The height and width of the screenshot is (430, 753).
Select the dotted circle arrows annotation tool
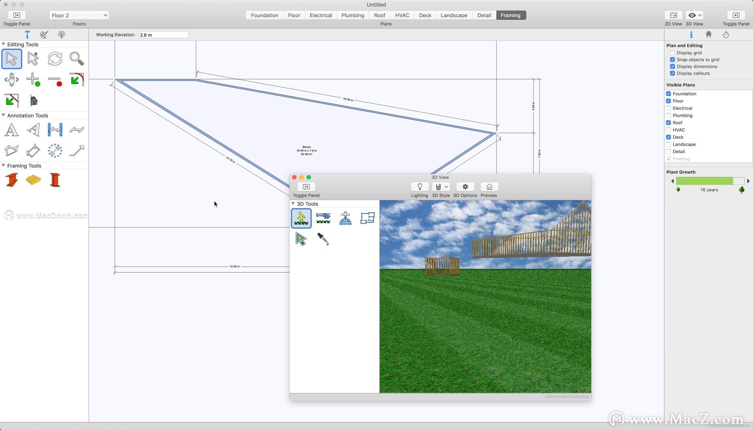[x=55, y=151]
